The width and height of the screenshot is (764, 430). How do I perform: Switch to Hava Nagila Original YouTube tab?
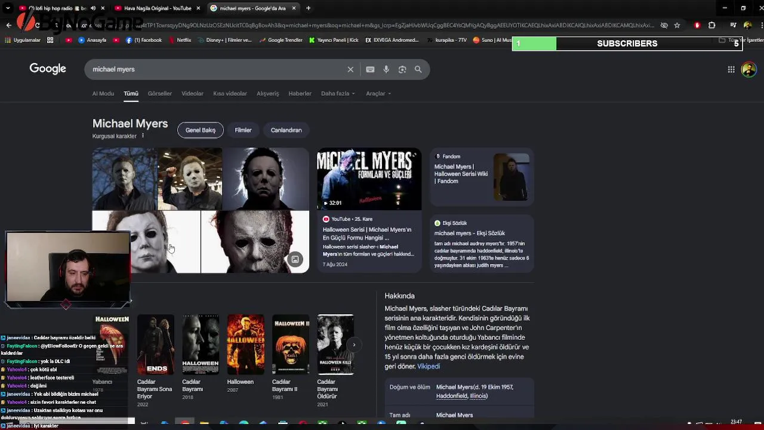pos(157,8)
